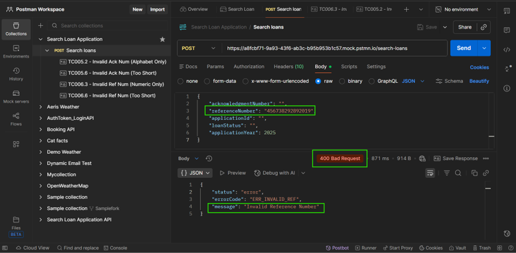Click the New button
This screenshot has height=253, width=516.
click(138, 9)
